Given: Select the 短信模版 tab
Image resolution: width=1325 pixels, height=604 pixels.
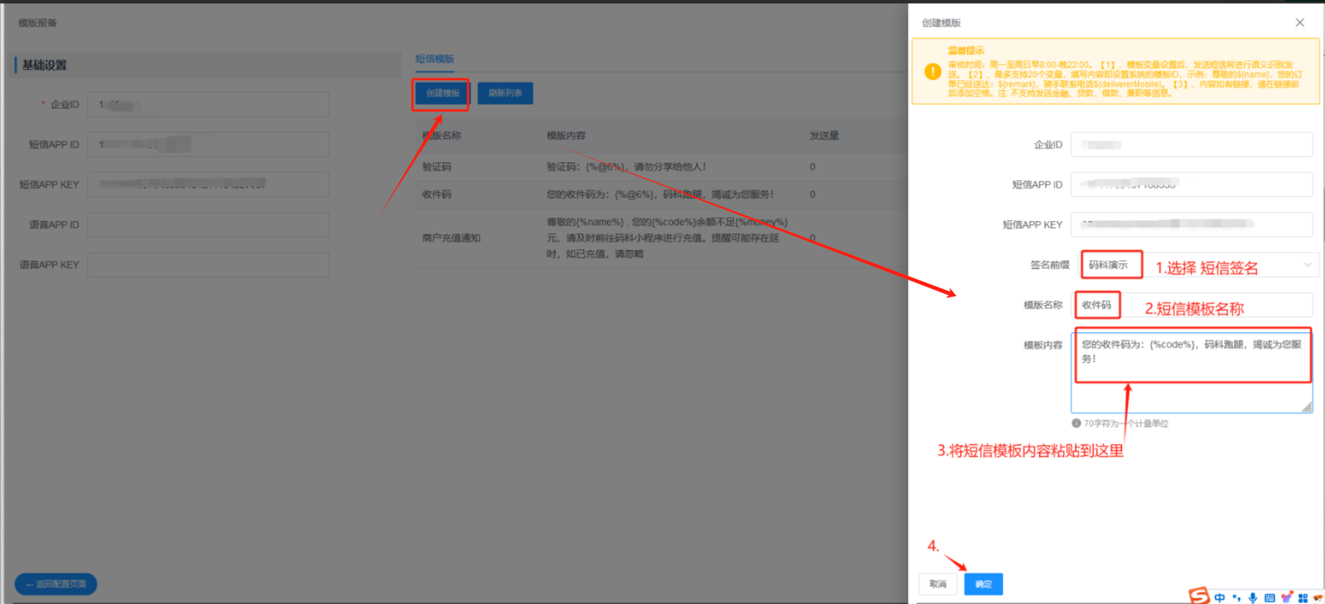Looking at the screenshot, I should click(434, 59).
